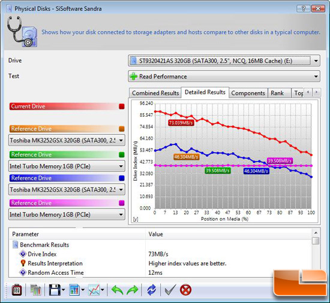Save results with the floppy disk icon
This screenshot has height=303, width=330.
pos(55,290)
